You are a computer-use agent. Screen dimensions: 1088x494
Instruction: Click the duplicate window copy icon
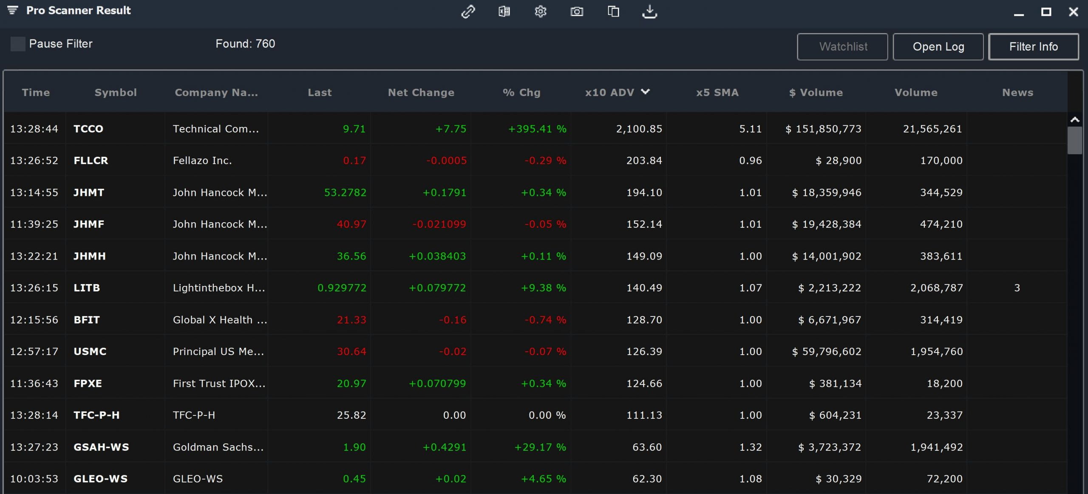click(613, 11)
